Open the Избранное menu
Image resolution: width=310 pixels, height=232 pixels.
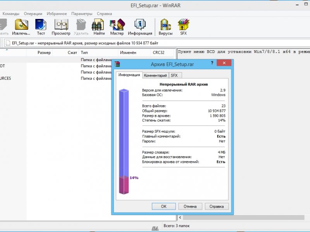(57, 14)
